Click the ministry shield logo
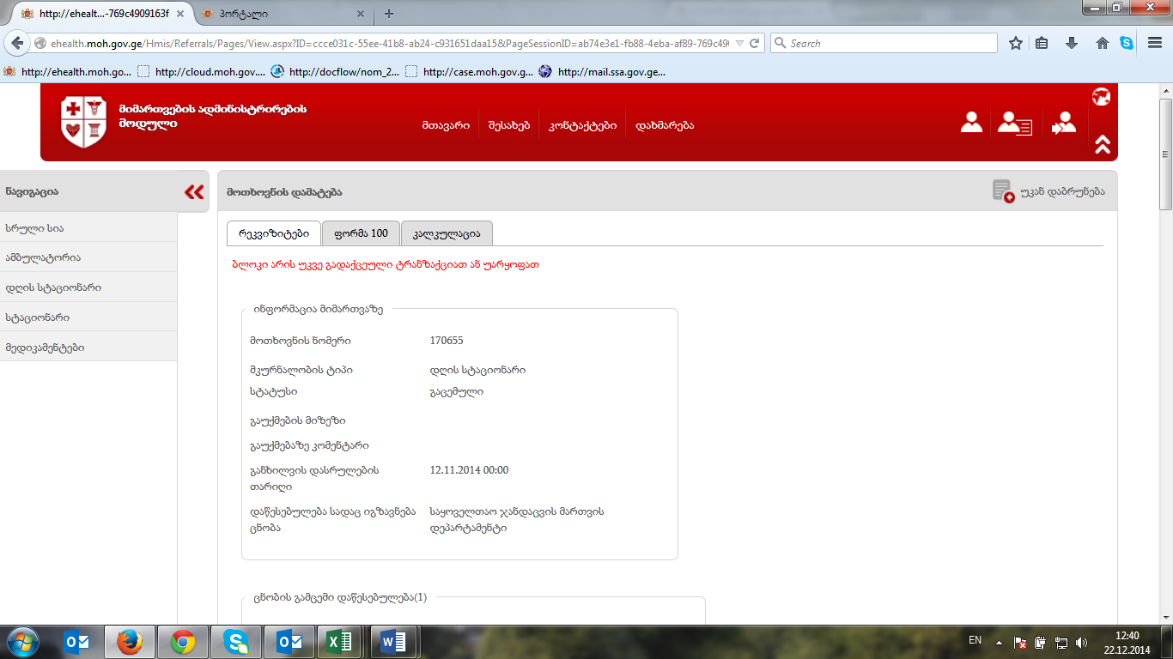 click(x=83, y=122)
